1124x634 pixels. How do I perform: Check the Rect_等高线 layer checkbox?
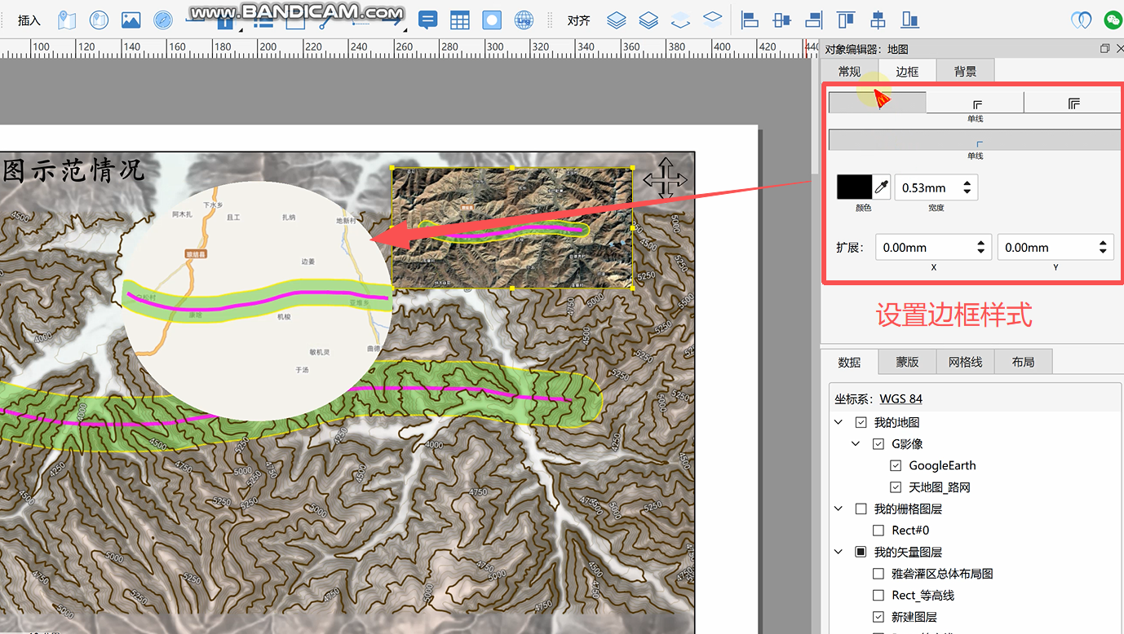(878, 596)
